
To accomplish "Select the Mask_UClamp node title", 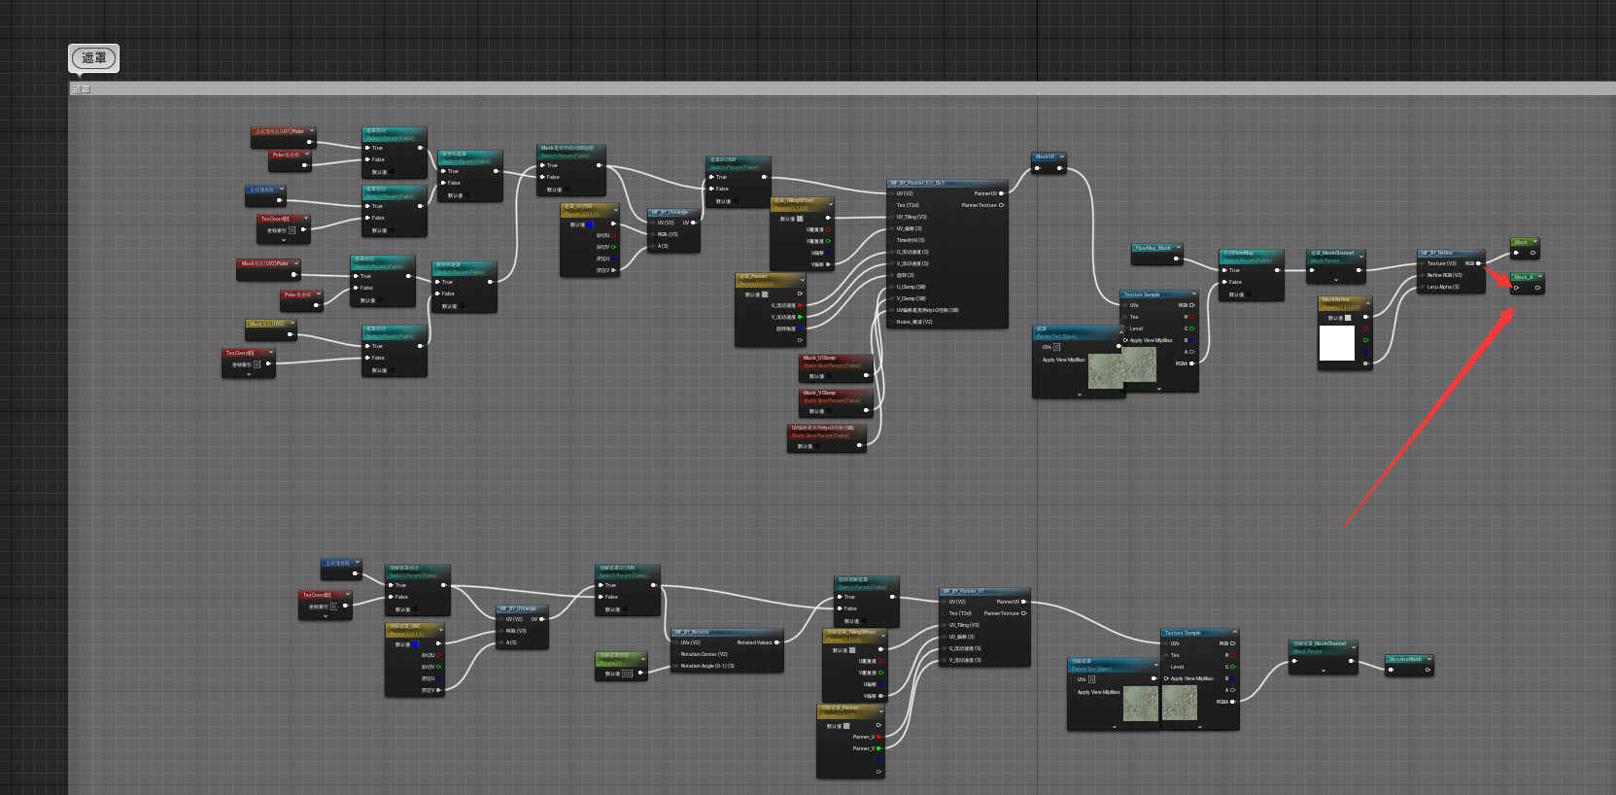I will coord(819,358).
